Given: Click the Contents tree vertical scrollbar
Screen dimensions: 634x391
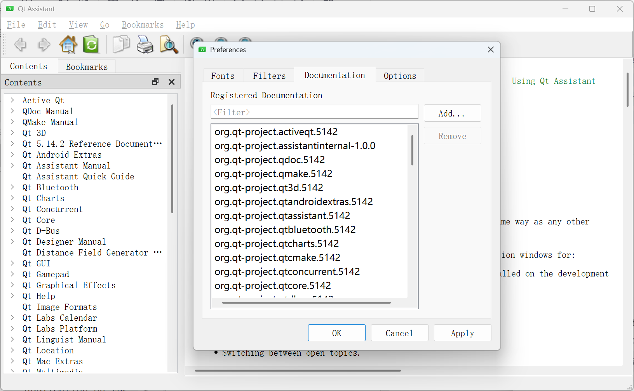Looking at the screenshot, I should [172, 159].
